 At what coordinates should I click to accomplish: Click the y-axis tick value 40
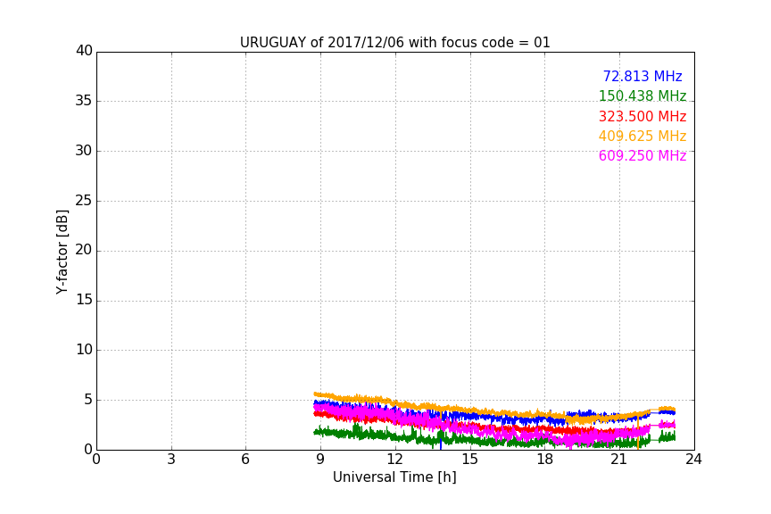(x=84, y=51)
